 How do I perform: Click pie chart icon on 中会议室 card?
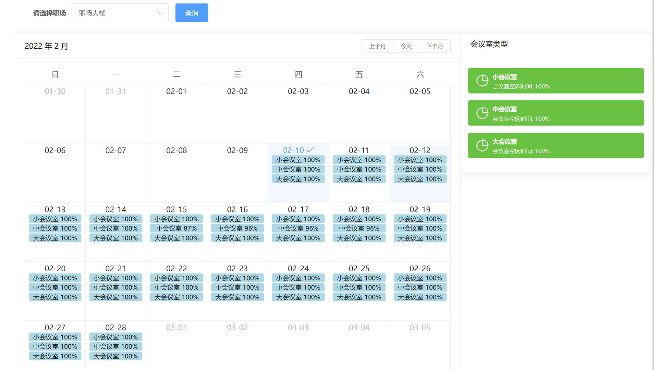pyautogui.click(x=482, y=113)
